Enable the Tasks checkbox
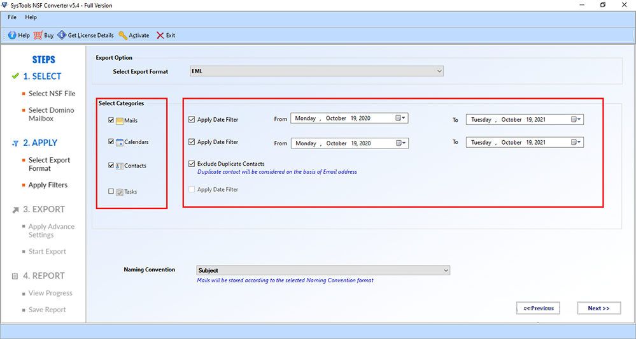 pos(111,191)
